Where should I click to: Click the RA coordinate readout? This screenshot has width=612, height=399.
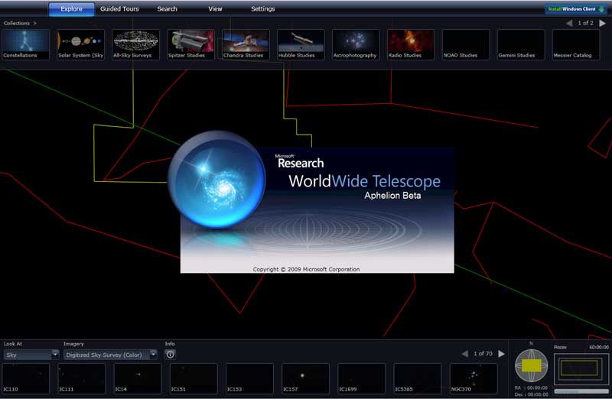pyautogui.click(x=531, y=388)
